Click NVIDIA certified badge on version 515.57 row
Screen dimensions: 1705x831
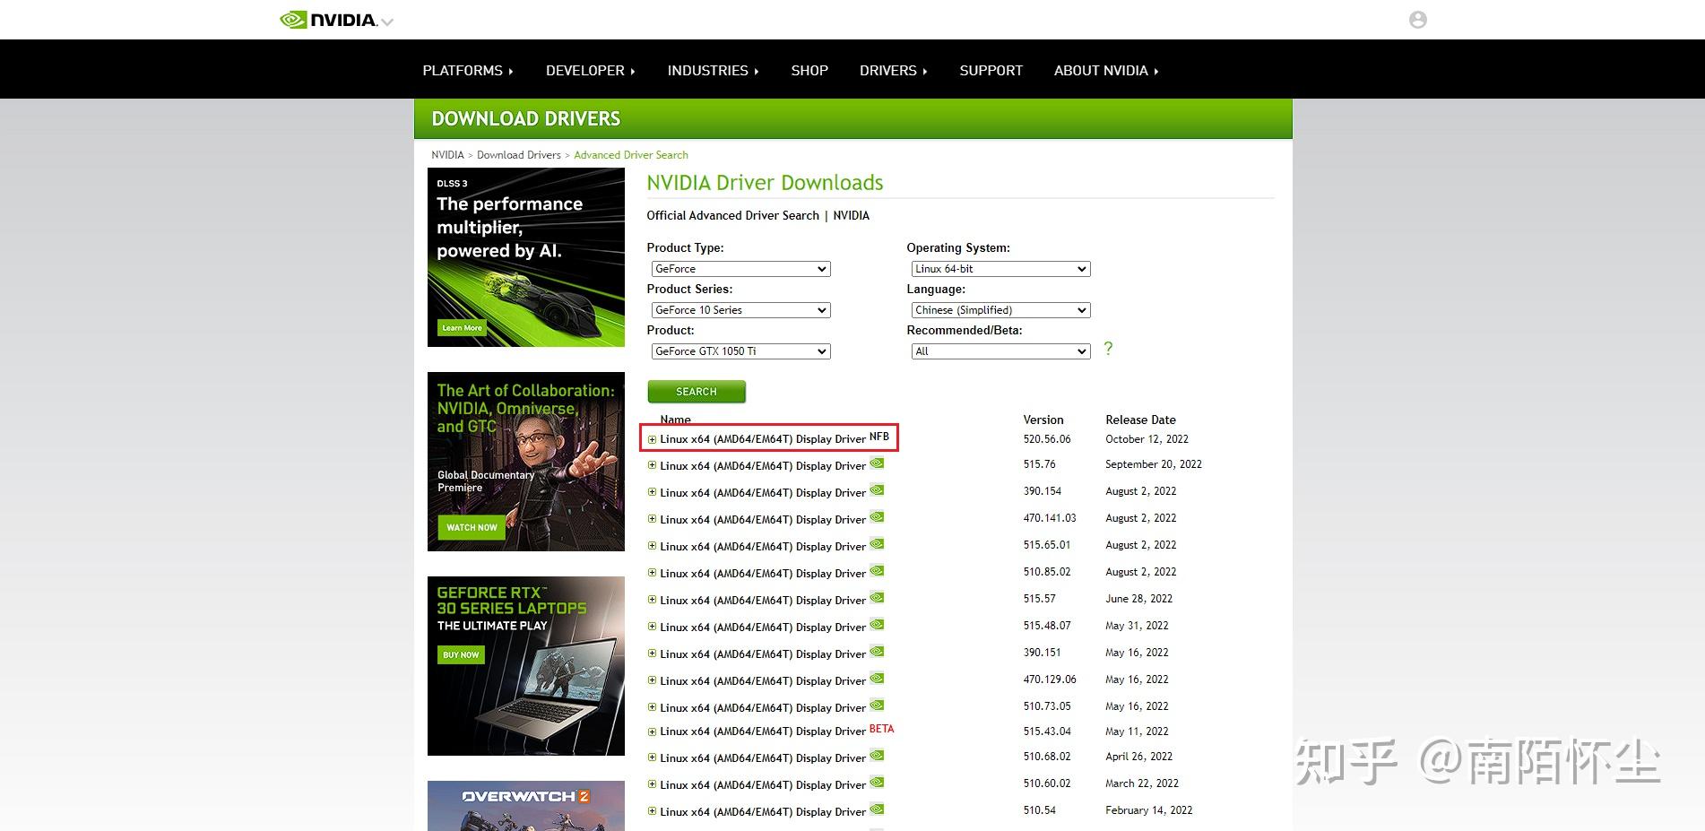point(877,598)
